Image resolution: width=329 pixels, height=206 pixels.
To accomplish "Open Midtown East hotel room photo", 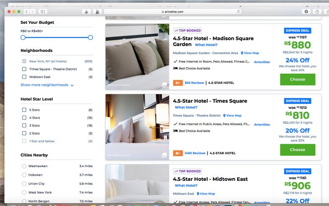I will pyautogui.click(x=137, y=184).
